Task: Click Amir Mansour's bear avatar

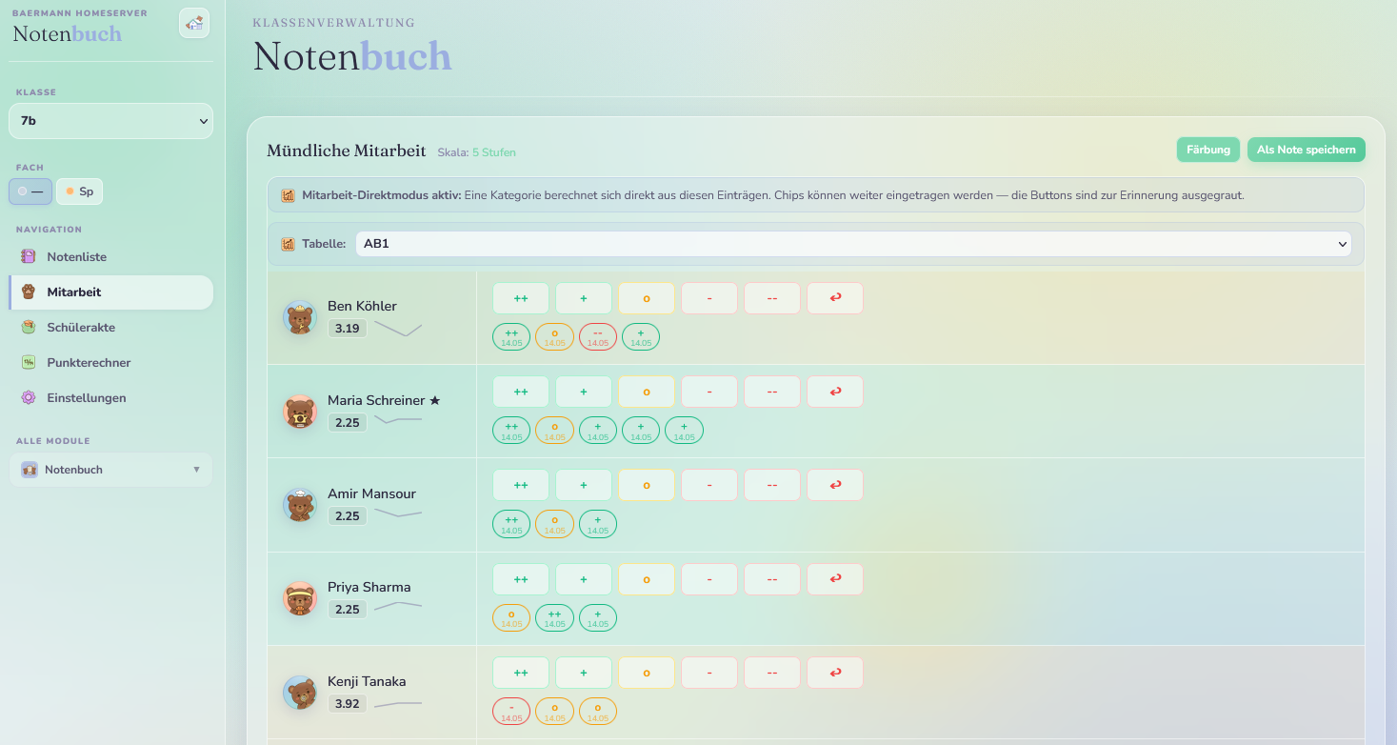Action: coord(300,505)
